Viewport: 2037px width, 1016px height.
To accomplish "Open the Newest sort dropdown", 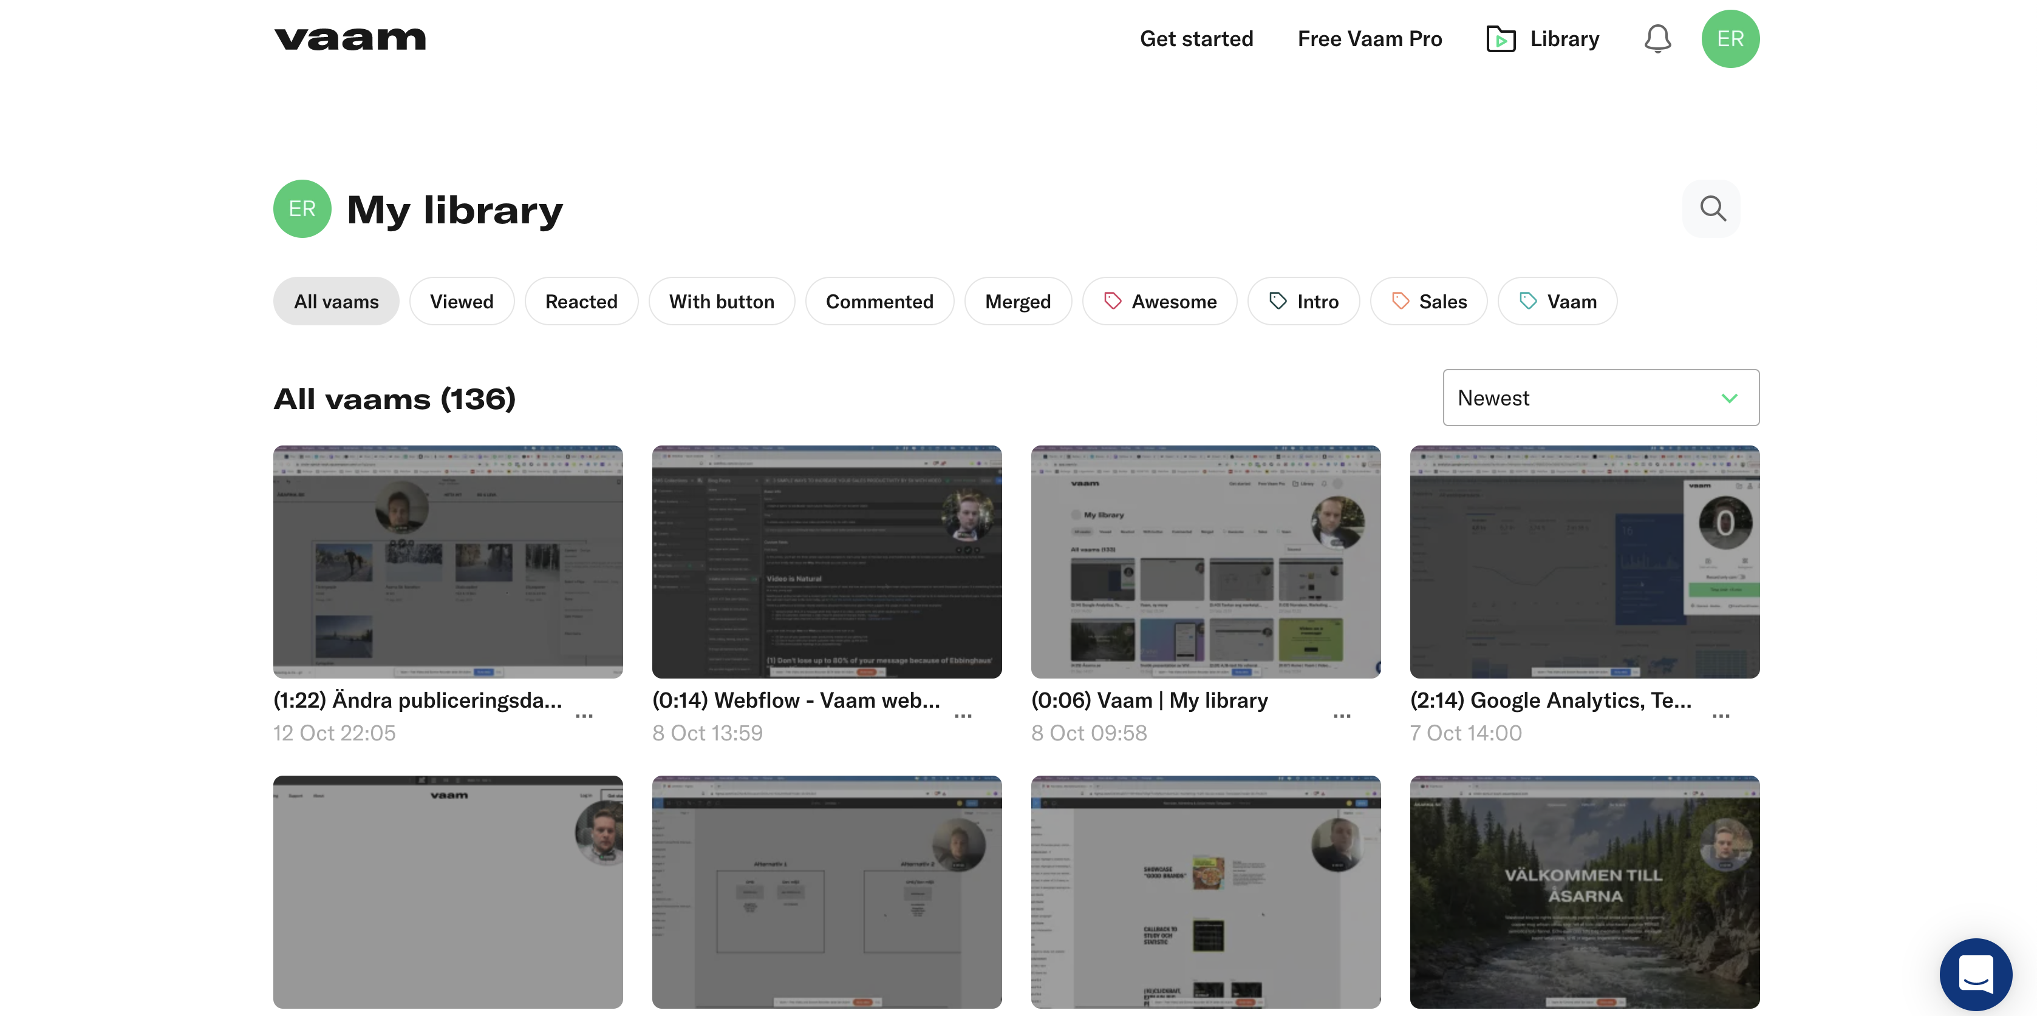I will coord(1600,398).
